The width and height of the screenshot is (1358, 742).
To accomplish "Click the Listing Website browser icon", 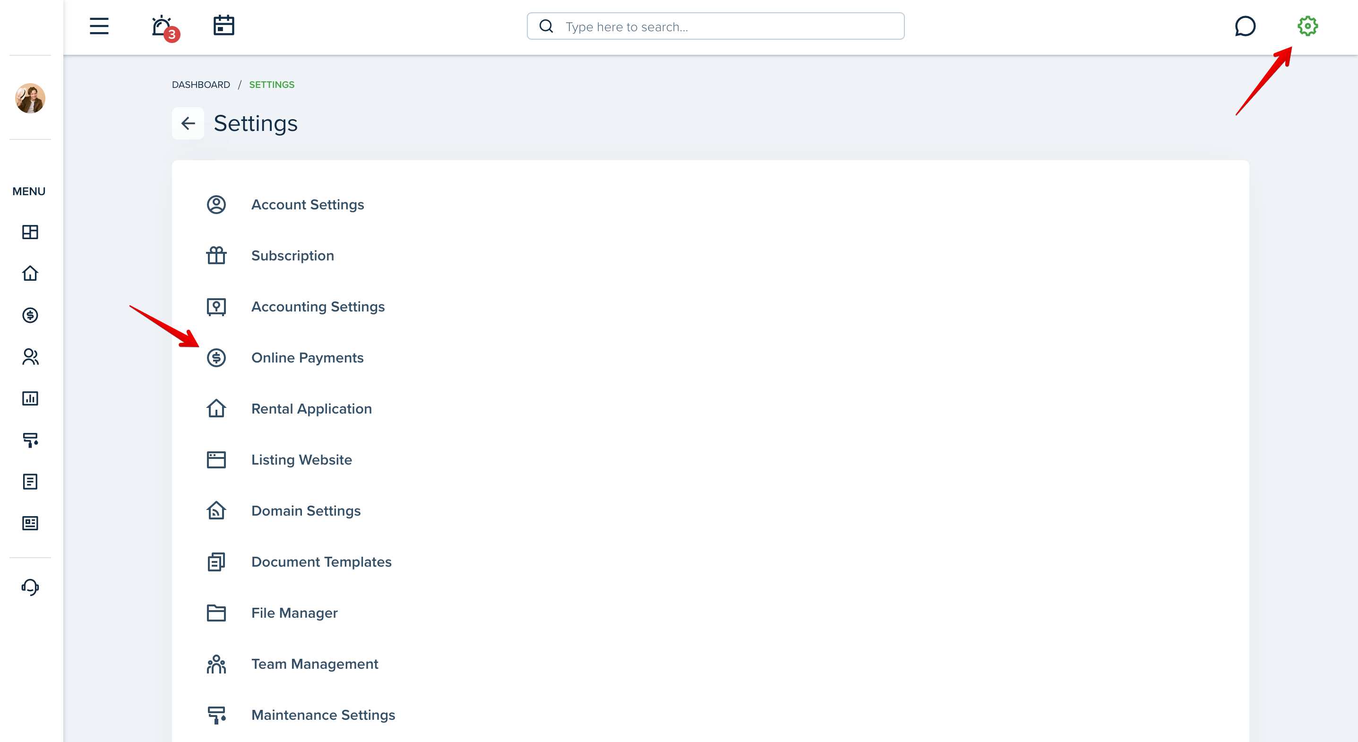I will [x=216, y=460].
